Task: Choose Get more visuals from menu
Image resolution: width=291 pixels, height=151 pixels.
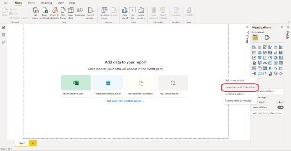Action: coord(241,80)
